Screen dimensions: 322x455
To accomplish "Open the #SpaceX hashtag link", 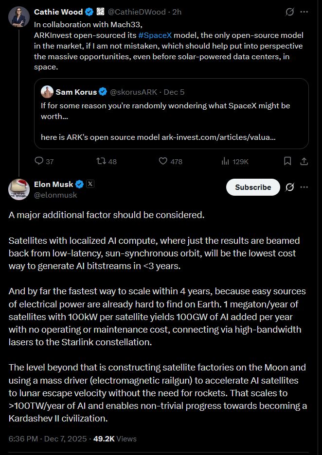I will [155, 35].
